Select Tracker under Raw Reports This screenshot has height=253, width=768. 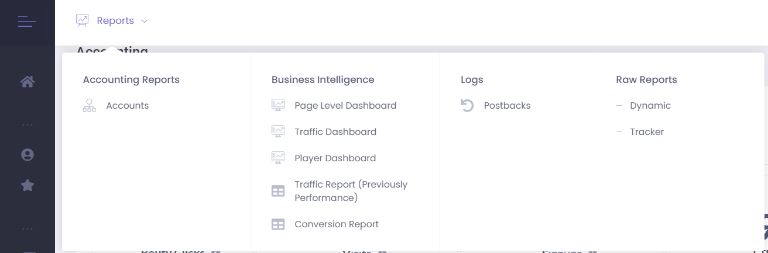click(647, 132)
